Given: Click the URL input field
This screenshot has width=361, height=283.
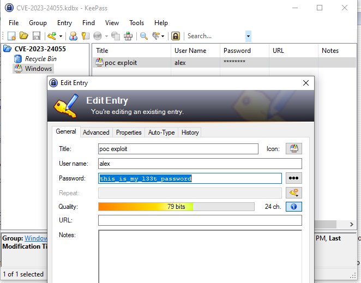Looking at the screenshot, I should point(200,220).
